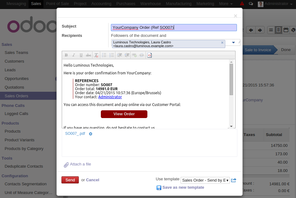
Task: Expand the More menu in the top bar
Action: [226, 4]
